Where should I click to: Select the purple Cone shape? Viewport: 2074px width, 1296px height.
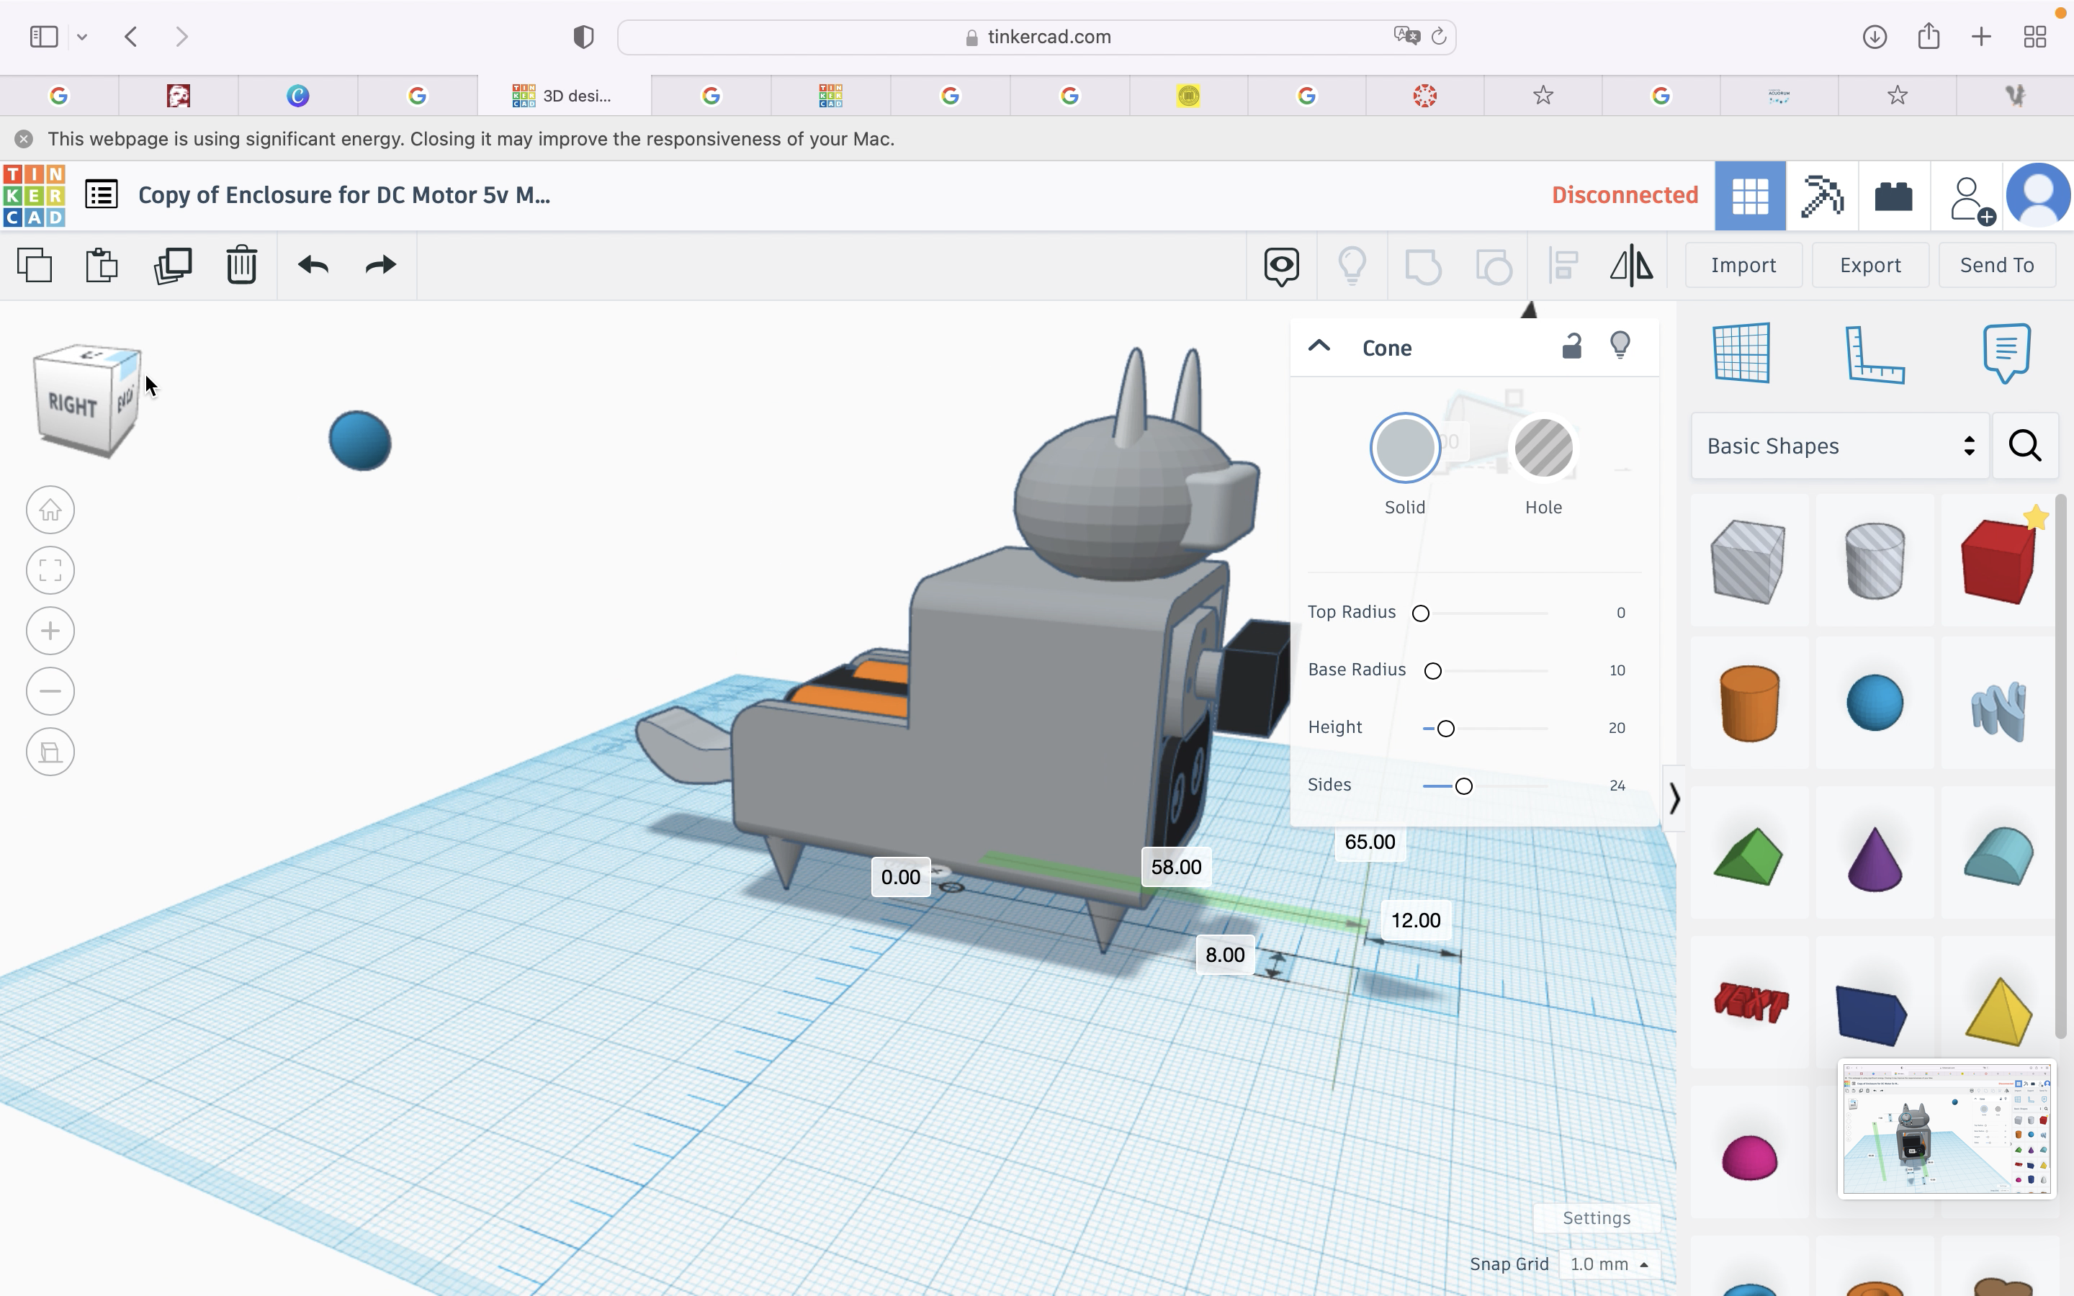[1875, 859]
